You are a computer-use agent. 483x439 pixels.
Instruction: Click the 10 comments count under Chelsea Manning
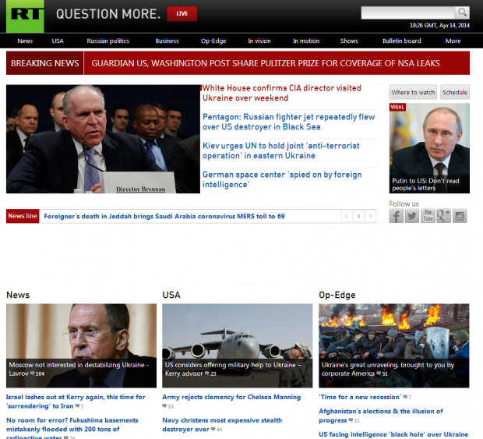pyautogui.click(x=168, y=406)
